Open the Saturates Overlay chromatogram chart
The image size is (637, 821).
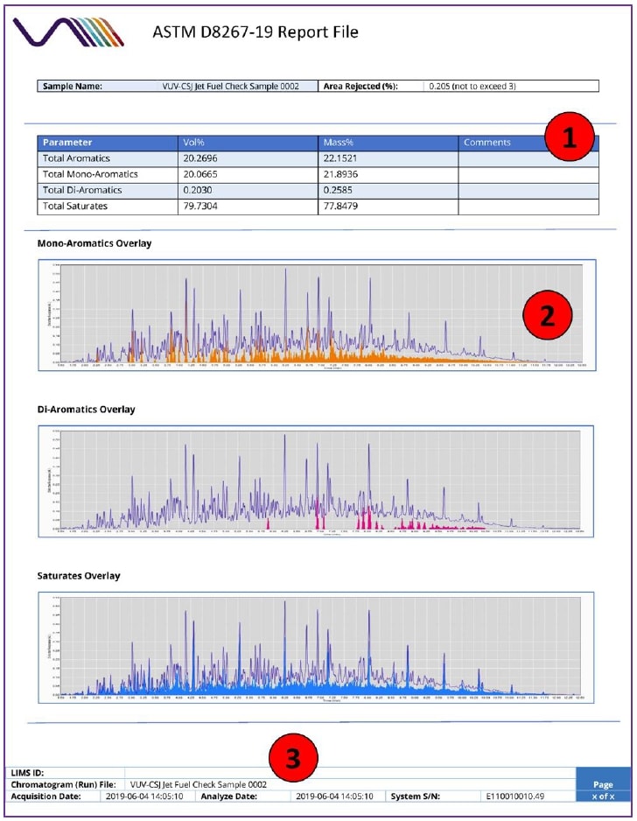pos(317,648)
